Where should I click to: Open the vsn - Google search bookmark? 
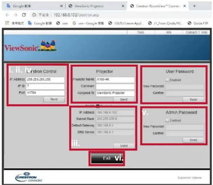(88, 23)
